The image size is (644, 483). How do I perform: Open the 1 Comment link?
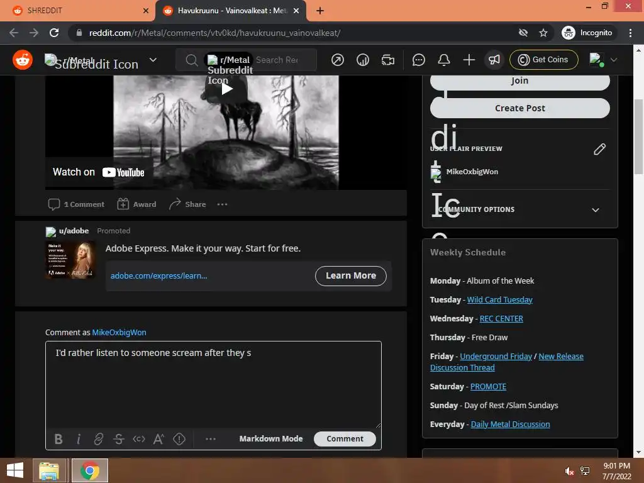pyautogui.click(x=76, y=204)
